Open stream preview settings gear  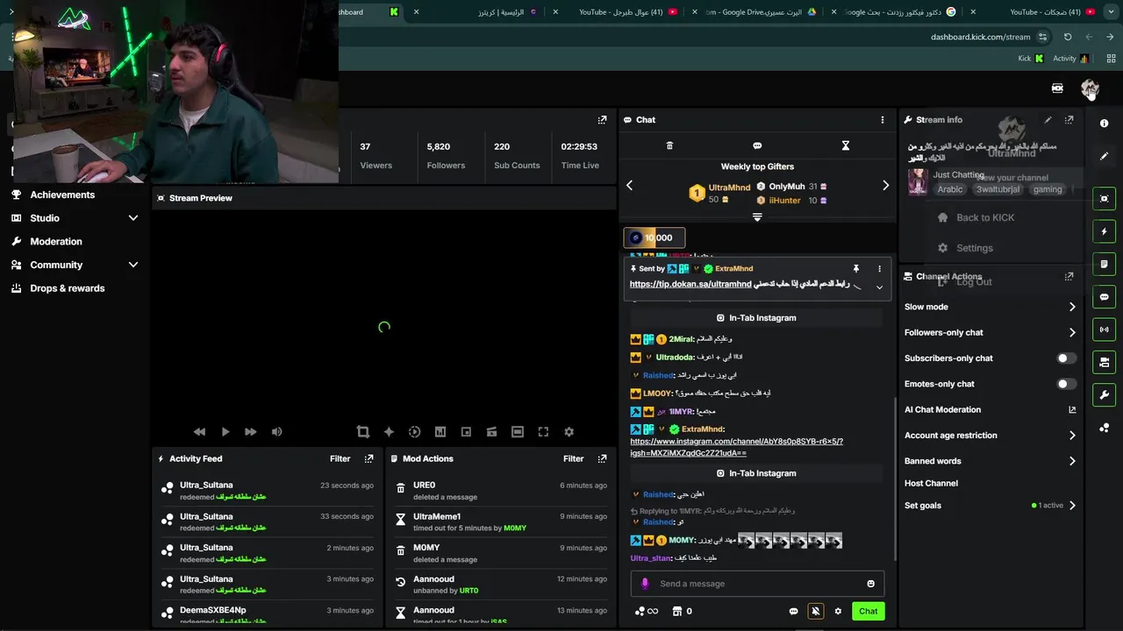point(569,432)
